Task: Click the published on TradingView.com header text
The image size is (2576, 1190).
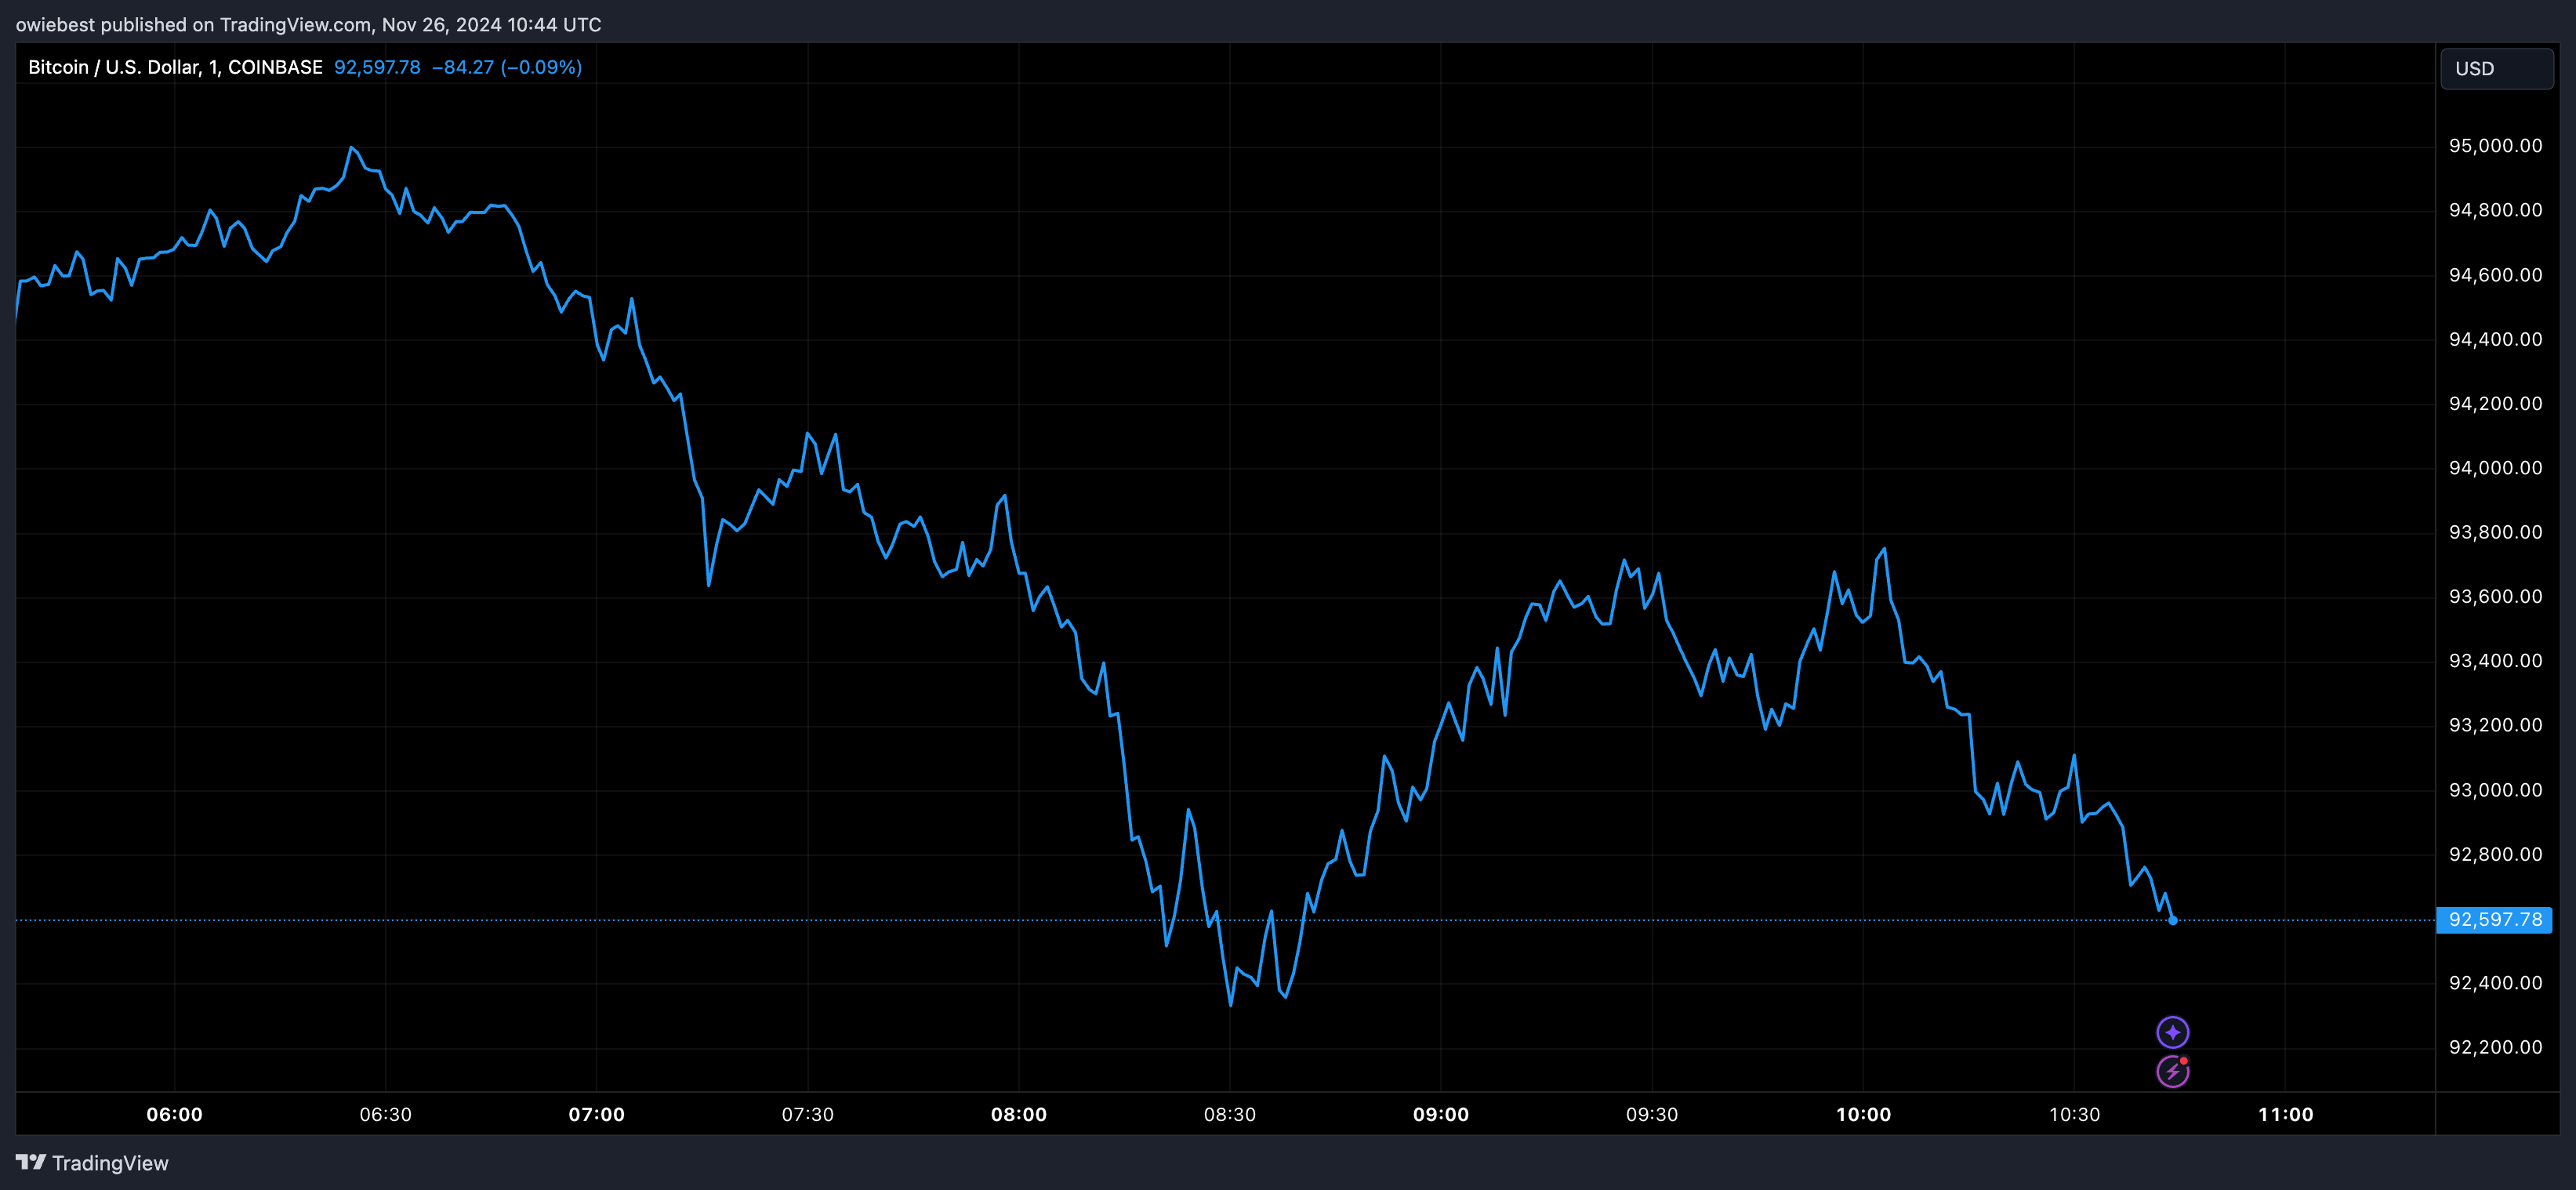Action: tap(308, 24)
